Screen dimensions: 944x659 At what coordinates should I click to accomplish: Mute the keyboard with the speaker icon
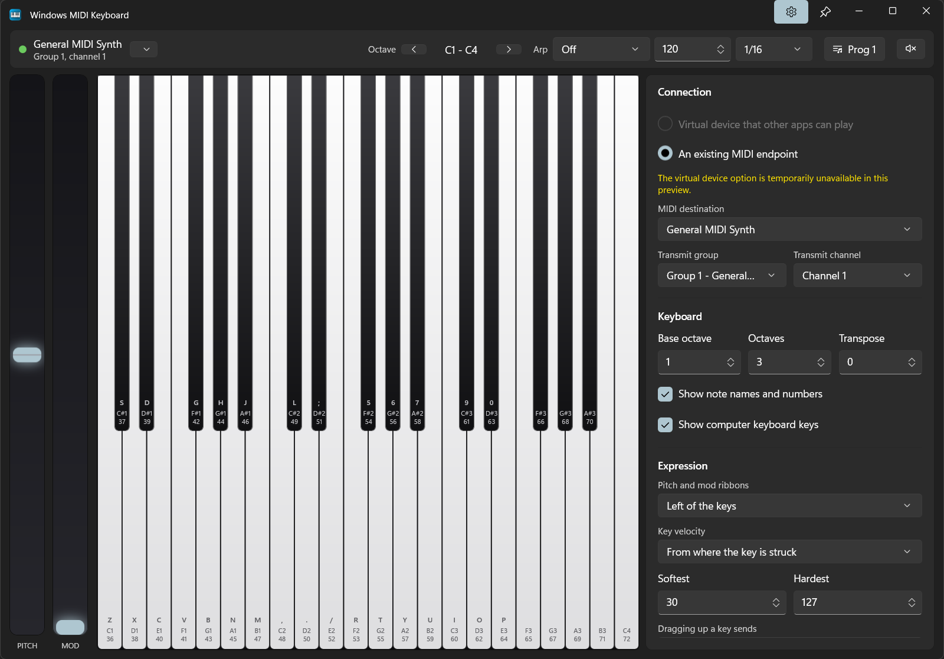[910, 49]
